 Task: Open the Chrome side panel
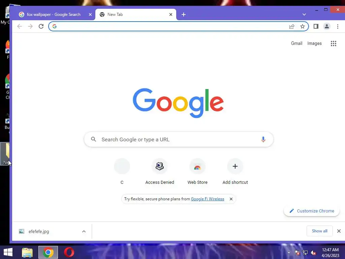(316, 26)
